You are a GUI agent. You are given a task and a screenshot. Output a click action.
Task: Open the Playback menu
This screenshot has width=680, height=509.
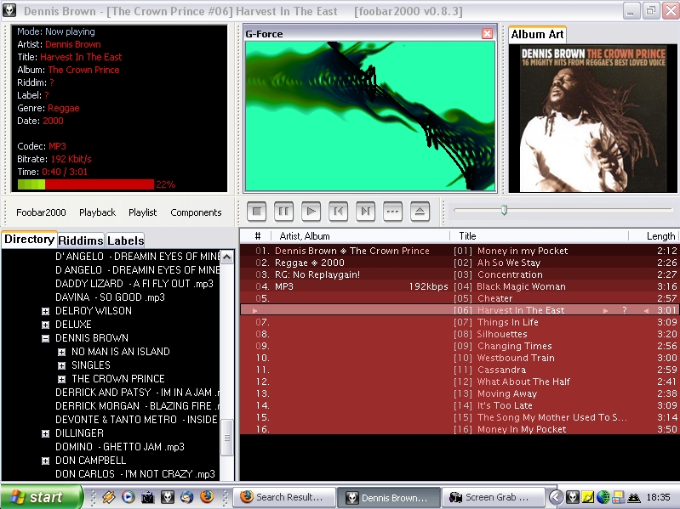tap(98, 212)
